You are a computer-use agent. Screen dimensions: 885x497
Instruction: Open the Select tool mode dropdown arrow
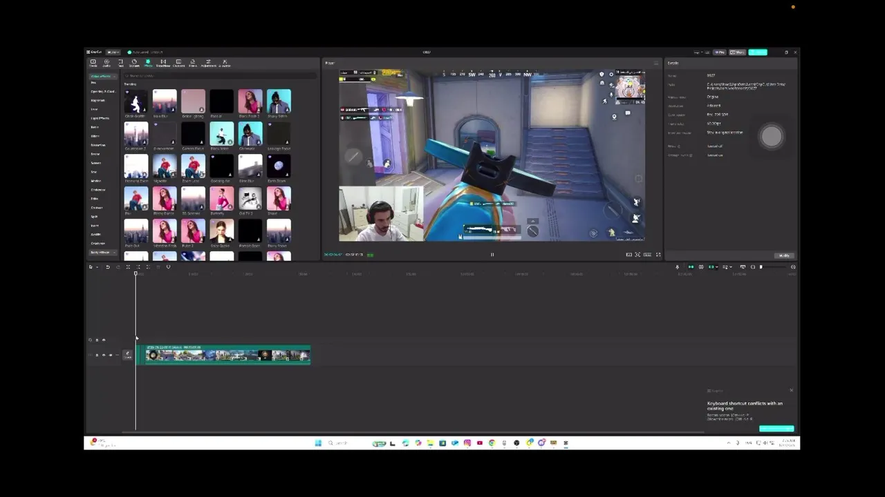pos(97,267)
